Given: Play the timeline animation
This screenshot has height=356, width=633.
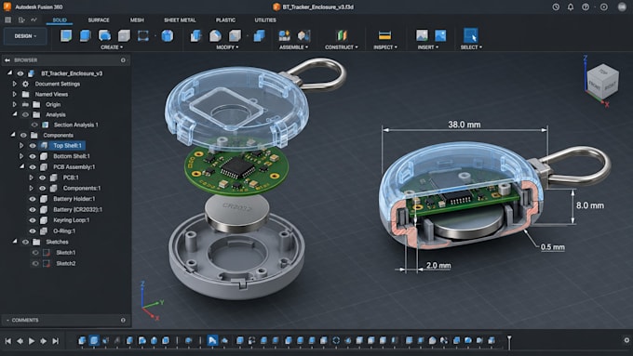Looking at the screenshot, I should click(32, 341).
